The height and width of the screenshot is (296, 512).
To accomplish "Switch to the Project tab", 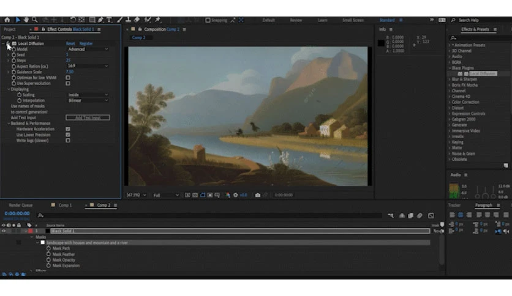I will [9, 29].
